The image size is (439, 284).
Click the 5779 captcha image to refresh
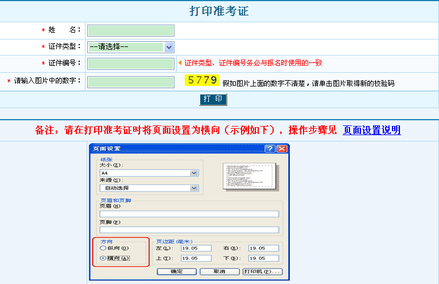(x=202, y=80)
